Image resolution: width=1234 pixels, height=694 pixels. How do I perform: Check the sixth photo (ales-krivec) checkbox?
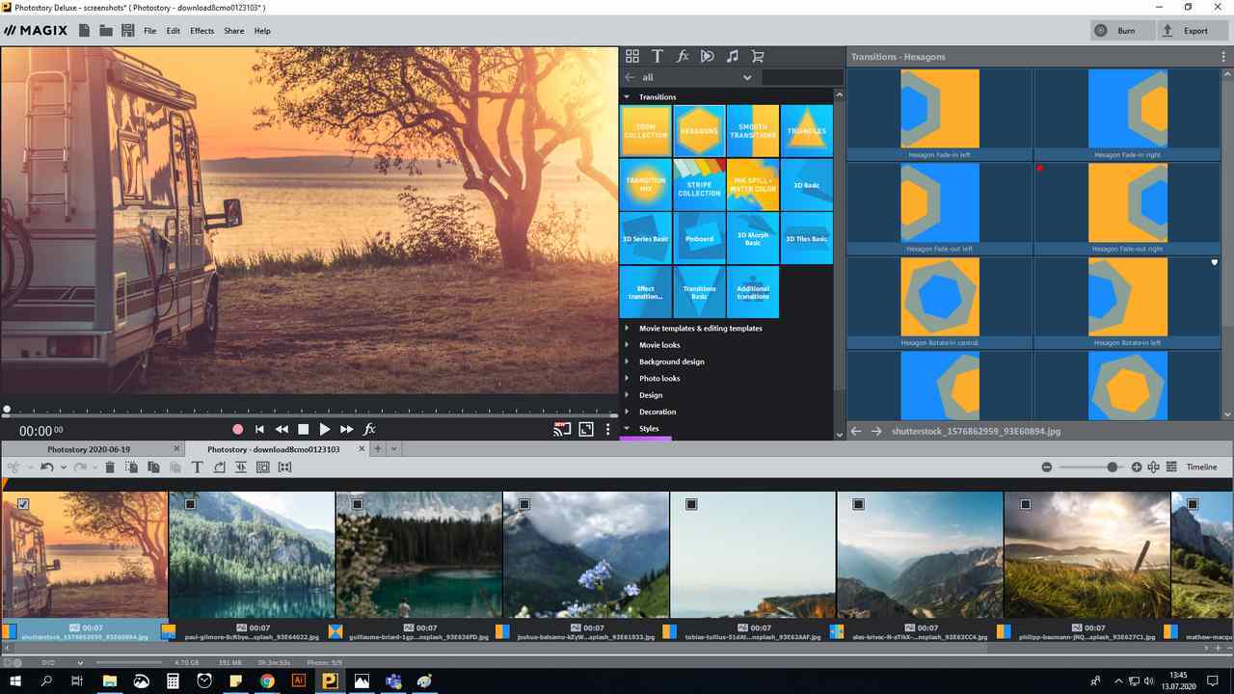(858, 504)
